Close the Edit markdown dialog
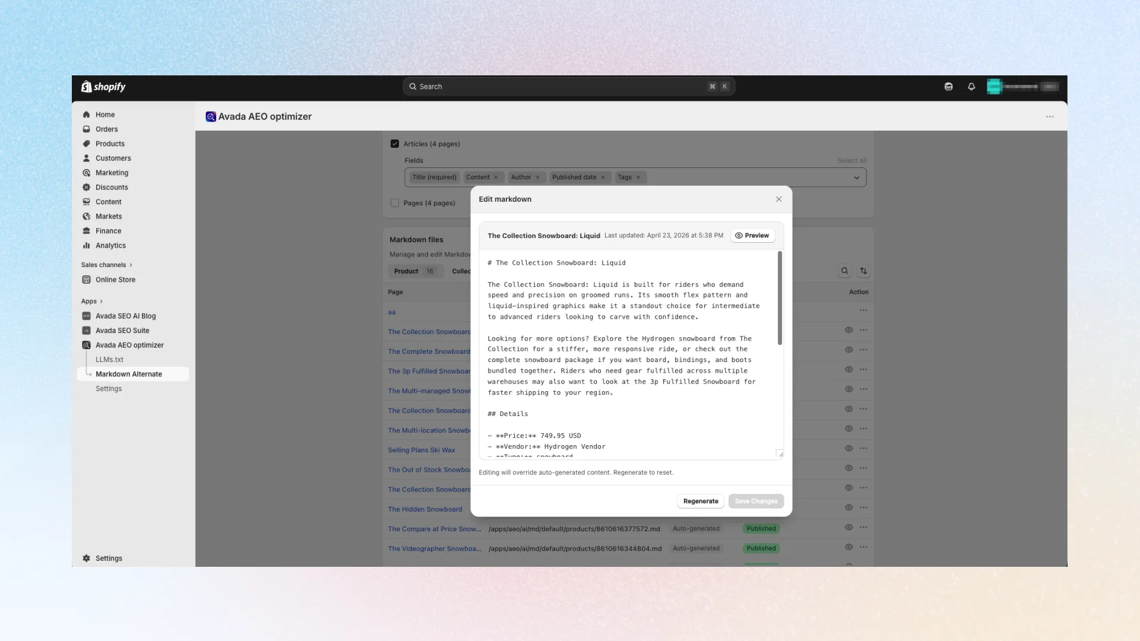 [779, 199]
